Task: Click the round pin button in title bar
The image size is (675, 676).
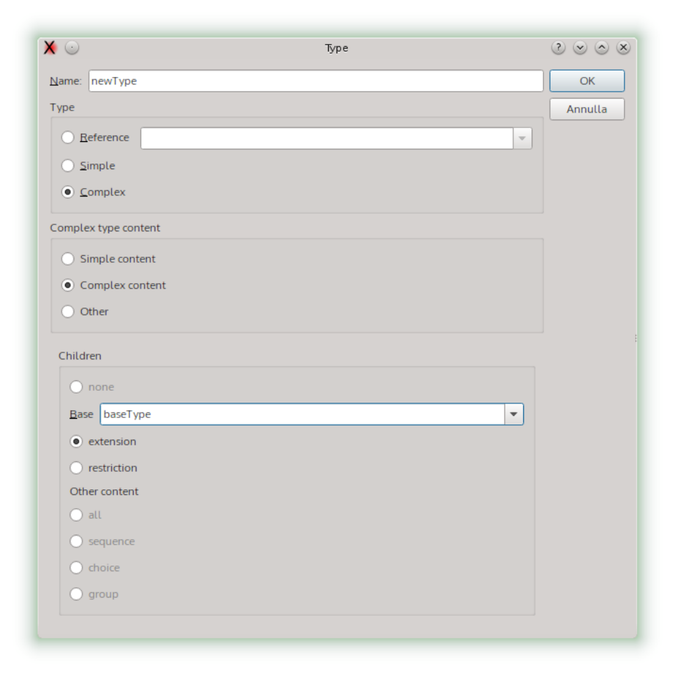Action: (72, 48)
